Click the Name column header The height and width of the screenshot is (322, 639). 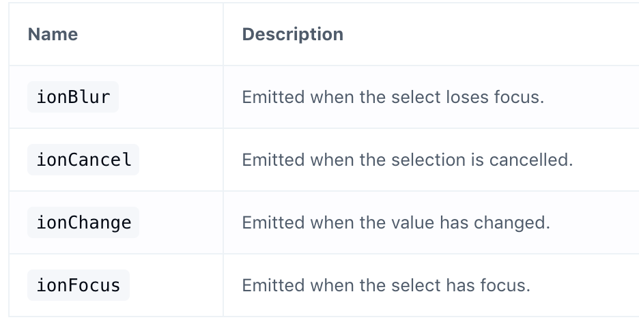(x=53, y=34)
